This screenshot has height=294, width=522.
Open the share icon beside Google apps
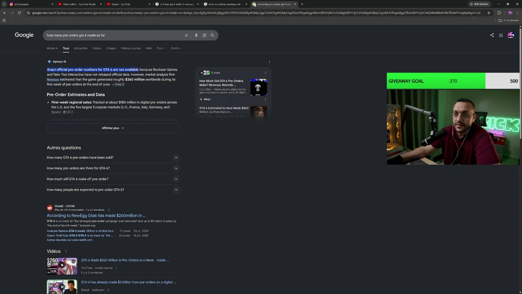coord(492,35)
